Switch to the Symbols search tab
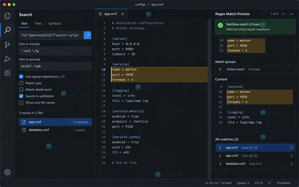 (55, 23)
